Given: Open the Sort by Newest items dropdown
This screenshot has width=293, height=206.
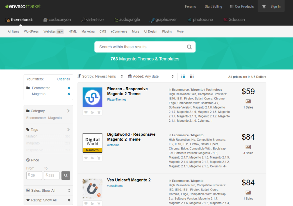Looking at the screenshot, I should point(100,76).
